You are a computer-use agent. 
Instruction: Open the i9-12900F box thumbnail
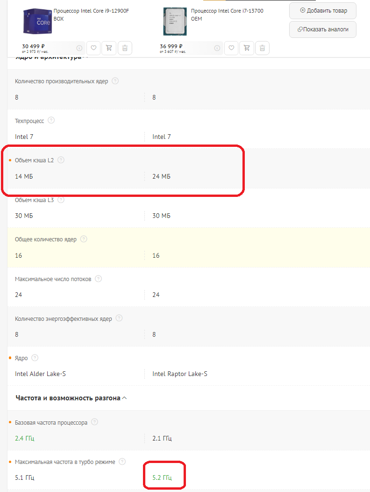[37, 22]
